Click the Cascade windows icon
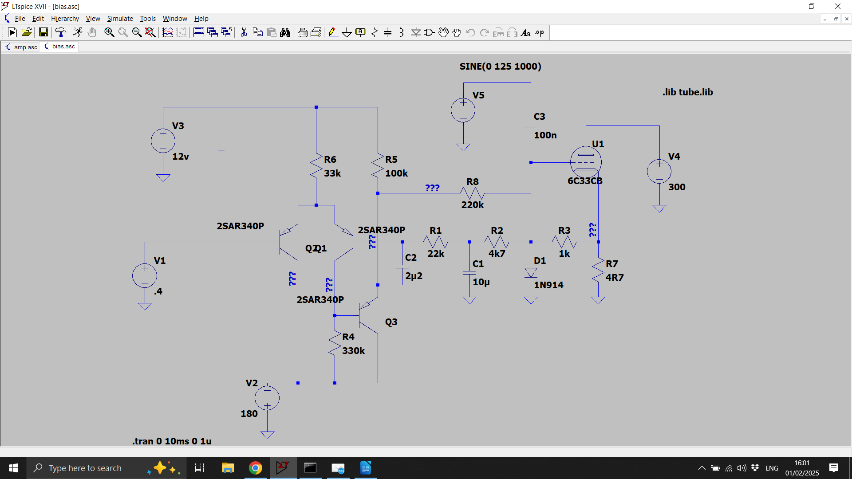Image resolution: width=852 pixels, height=479 pixels. coord(213,32)
